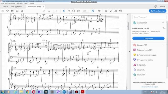The height and width of the screenshot is (94, 168).
Task: Click the stamp tool icon
Action: coord(120,11)
